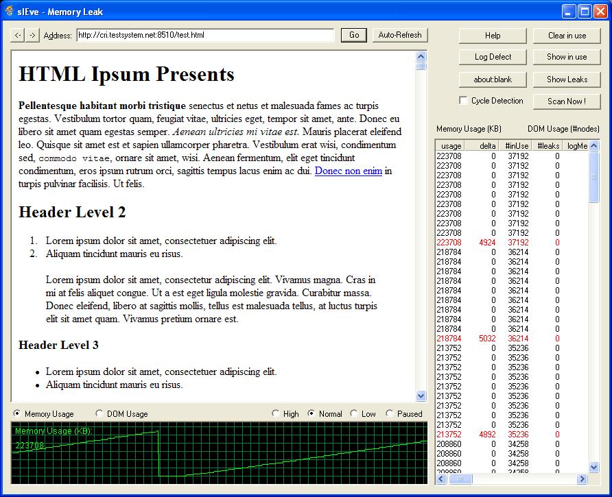This screenshot has width=612, height=497.
Task: Click into the Address input field
Action: click(204, 35)
